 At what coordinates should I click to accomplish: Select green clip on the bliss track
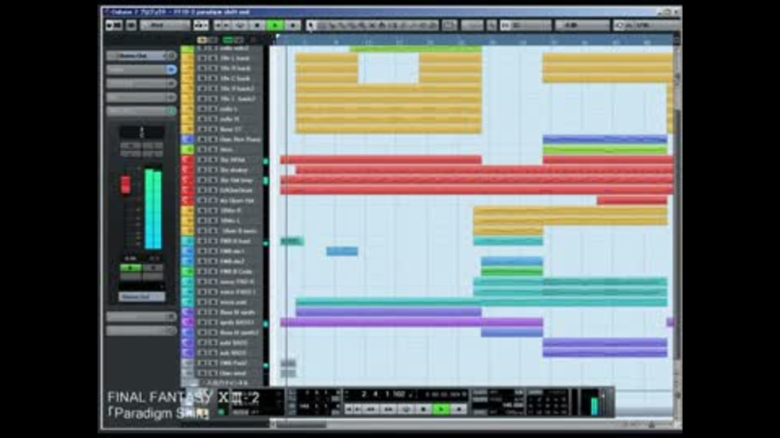604,149
